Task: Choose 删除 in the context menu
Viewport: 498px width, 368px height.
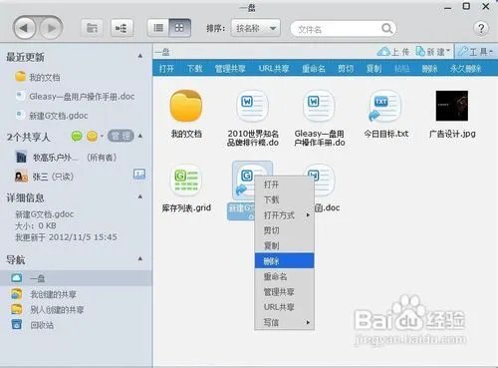Action: pos(284,260)
